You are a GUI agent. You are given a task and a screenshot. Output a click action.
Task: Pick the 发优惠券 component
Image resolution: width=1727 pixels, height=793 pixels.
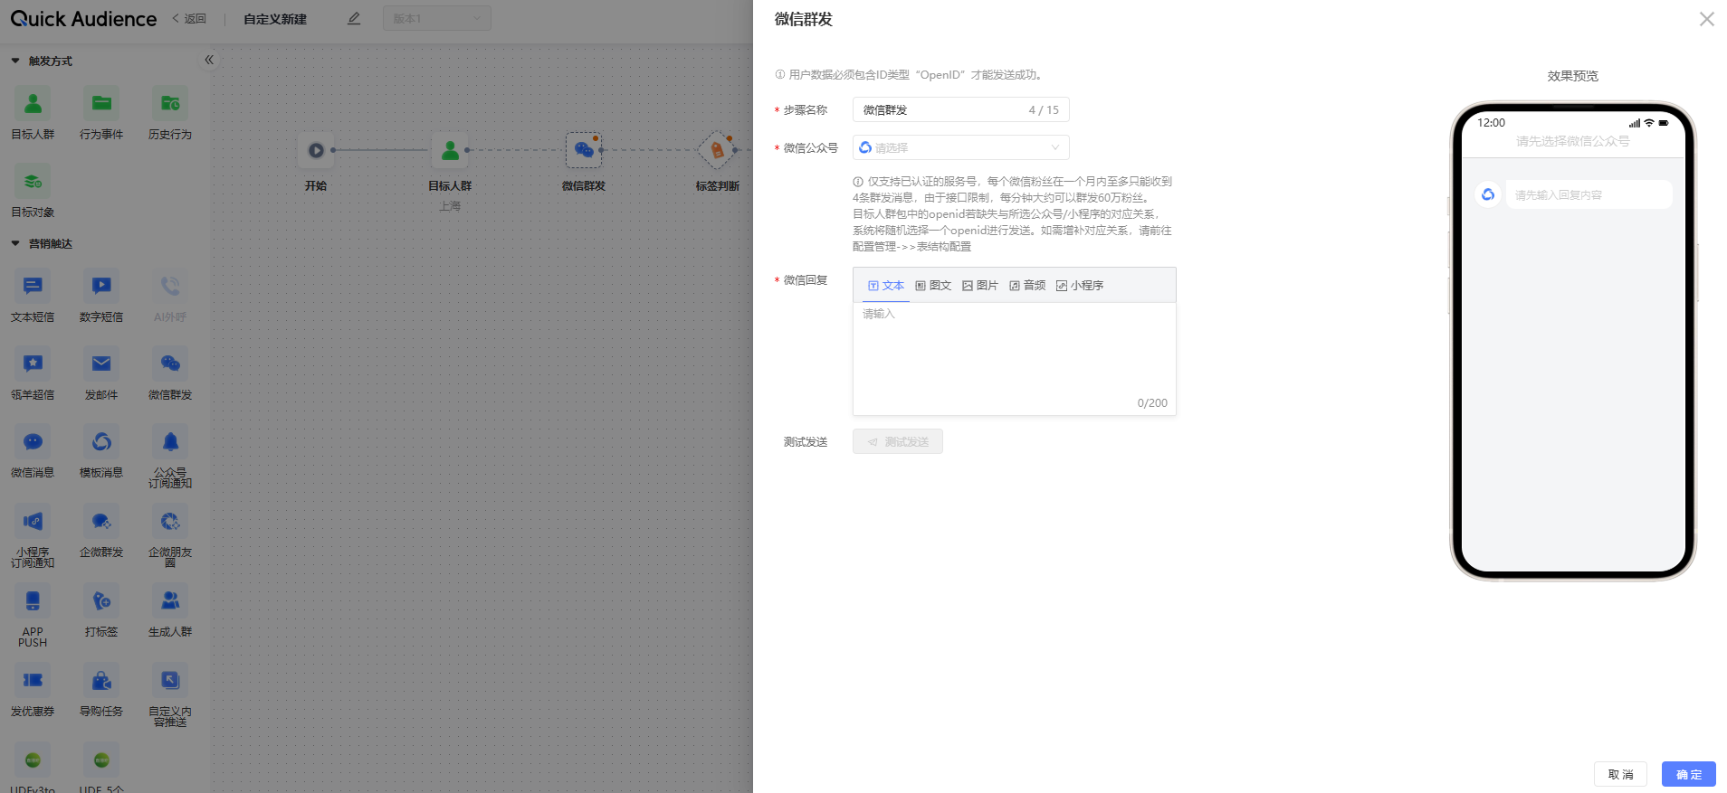coord(33,680)
